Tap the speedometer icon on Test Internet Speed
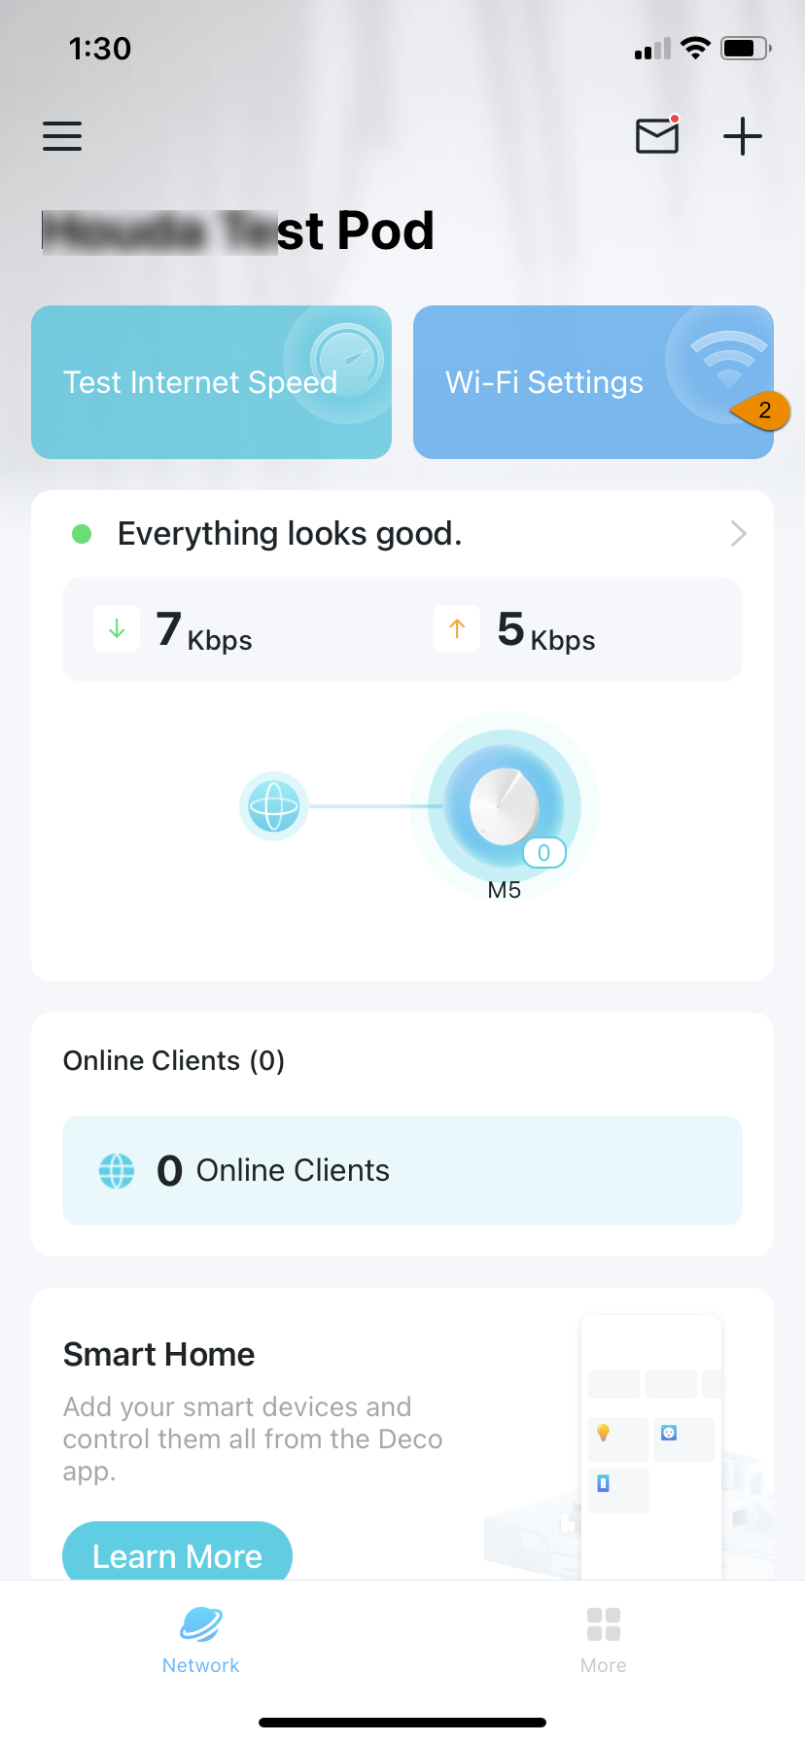The width and height of the screenshot is (805, 1743). pos(347,360)
